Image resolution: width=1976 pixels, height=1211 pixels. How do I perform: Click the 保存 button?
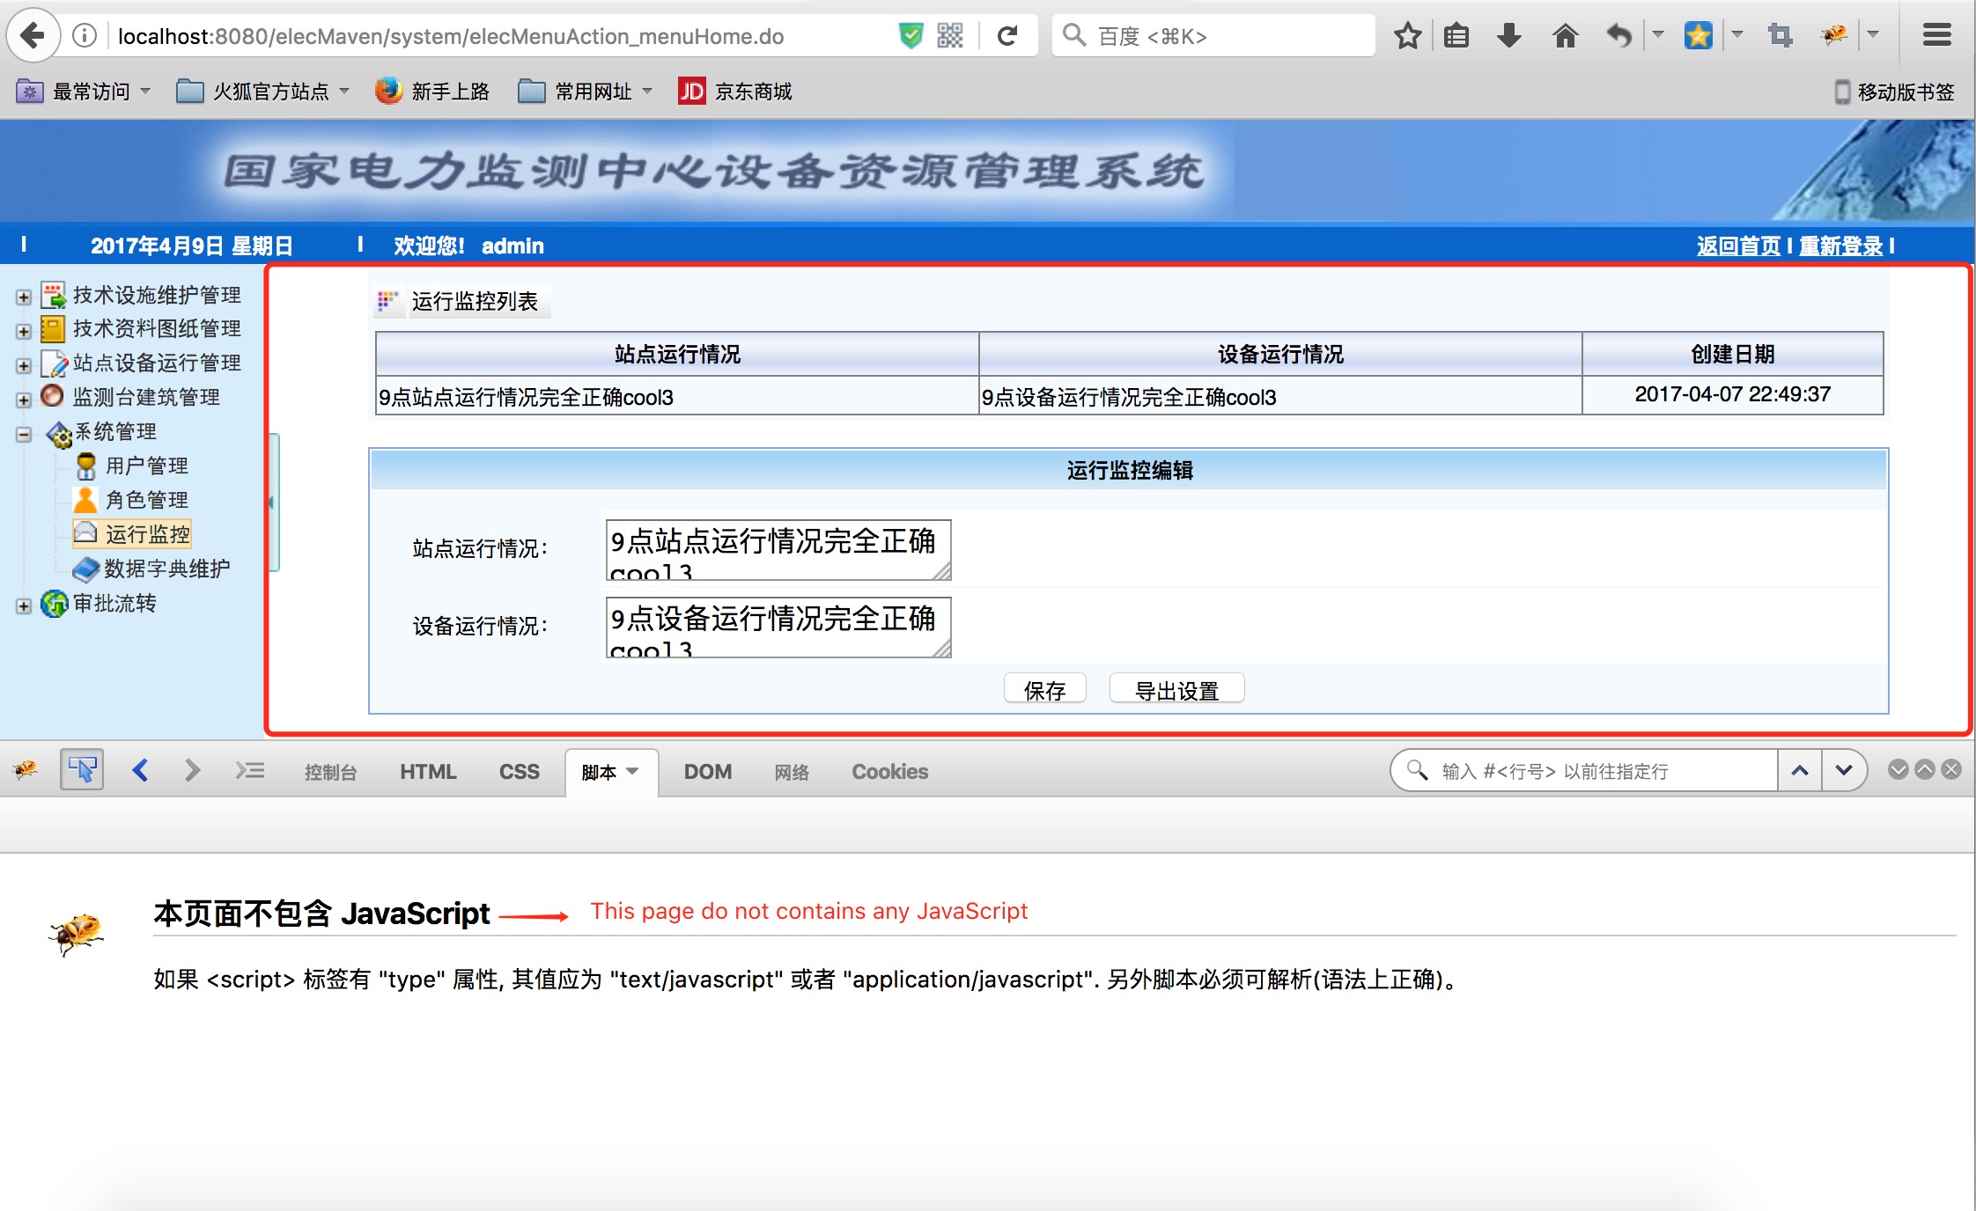(x=1045, y=689)
